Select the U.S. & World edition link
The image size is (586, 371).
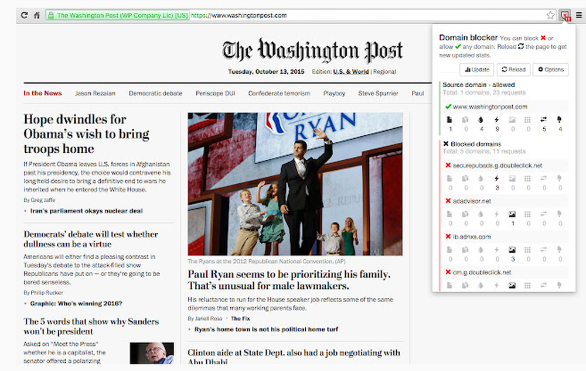click(x=351, y=71)
